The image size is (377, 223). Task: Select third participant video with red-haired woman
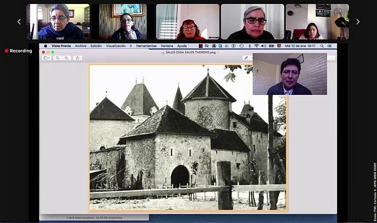coord(188,22)
